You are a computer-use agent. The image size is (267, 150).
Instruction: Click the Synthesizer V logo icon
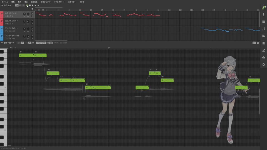click(x=264, y=7)
